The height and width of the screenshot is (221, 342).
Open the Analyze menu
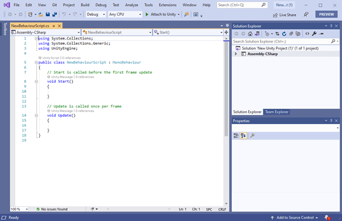tap(132, 5)
